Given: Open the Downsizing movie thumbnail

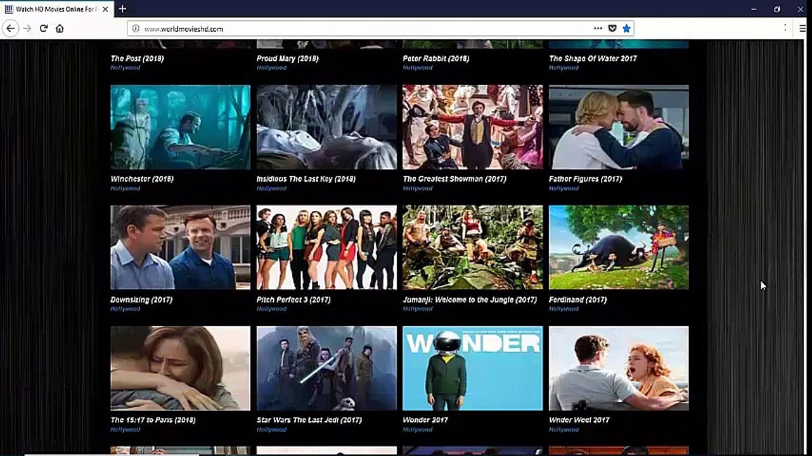Looking at the screenshot, I should [181, 248].
